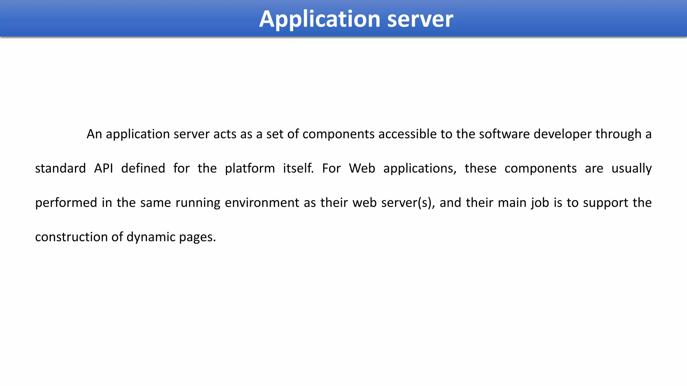Image resolution: width=687 pixels, height=386 pixels.
Task: Click the word 'job' in third line
Action: [x=540, y=203]
